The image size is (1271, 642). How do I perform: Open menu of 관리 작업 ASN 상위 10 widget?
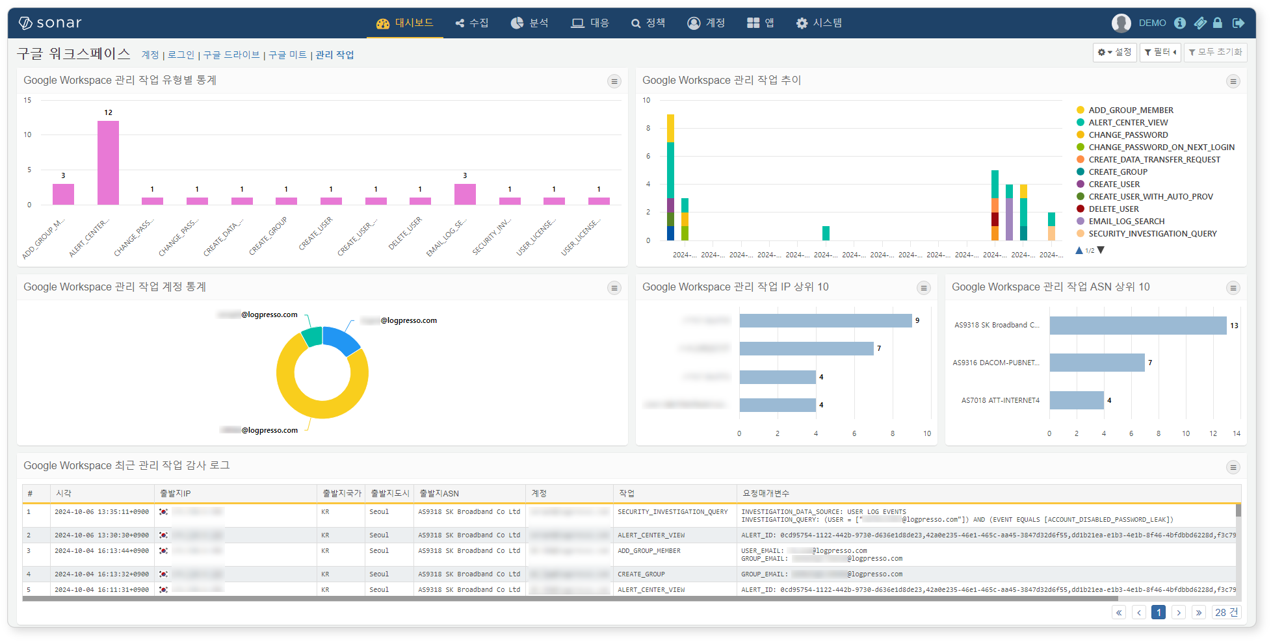point(1233,288)
